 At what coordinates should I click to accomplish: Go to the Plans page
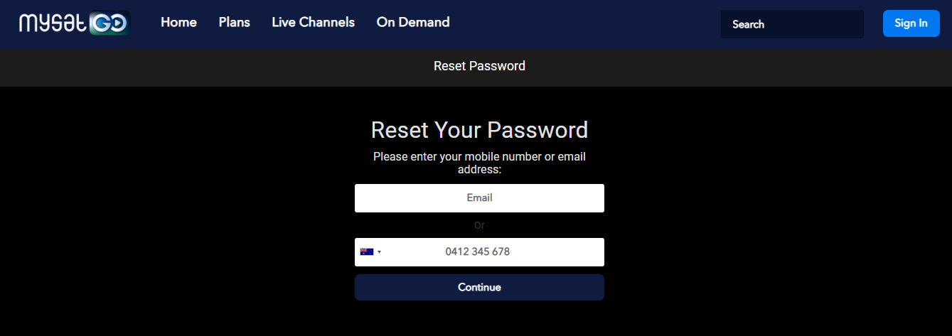pos(235,22)
